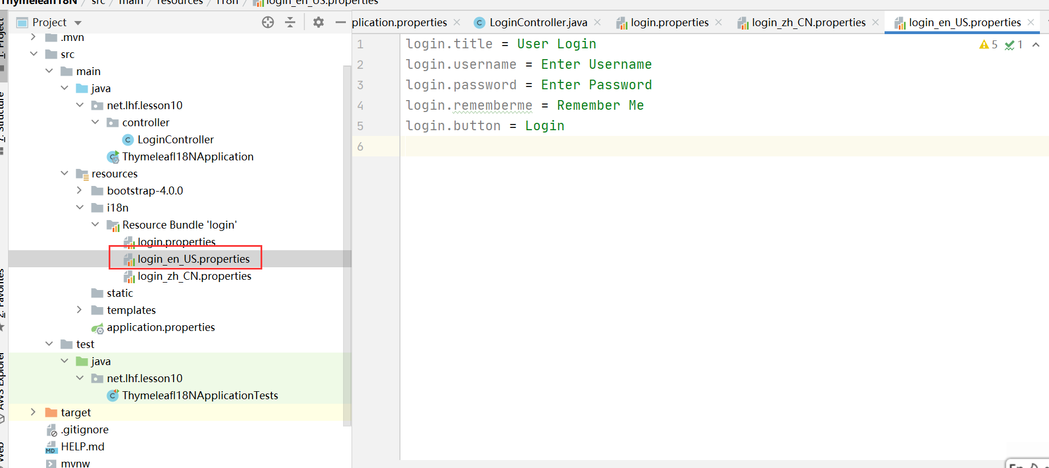Click the 'resources' breadcrumb in navigation bar
1049x468 pixels.
point(180,2)
